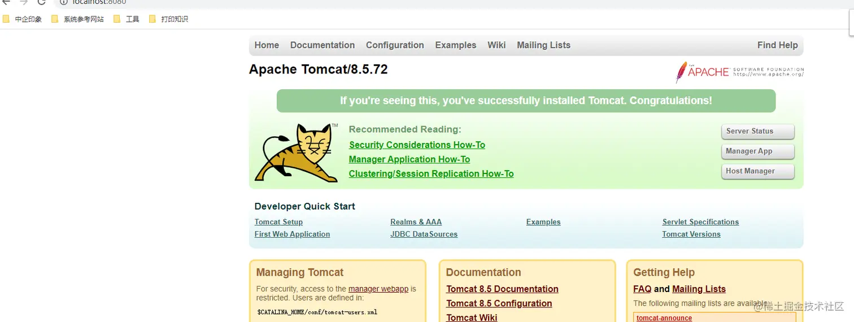Open the Home nav item
The height and width of the screenshot is (322, 854).
point(267,45)
